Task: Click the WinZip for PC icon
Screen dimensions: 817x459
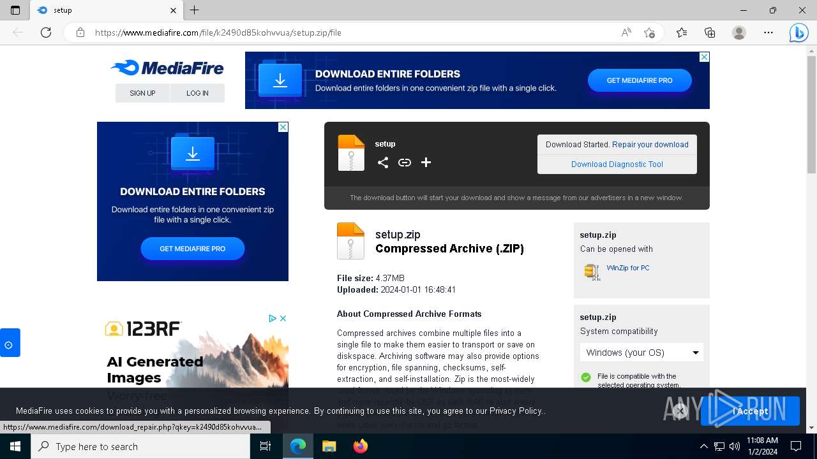Action: click(592, 272)
